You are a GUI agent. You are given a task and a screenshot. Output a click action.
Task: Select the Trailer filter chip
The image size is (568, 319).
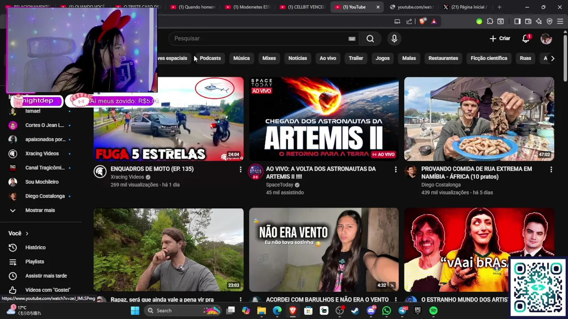tap(356, 58)
